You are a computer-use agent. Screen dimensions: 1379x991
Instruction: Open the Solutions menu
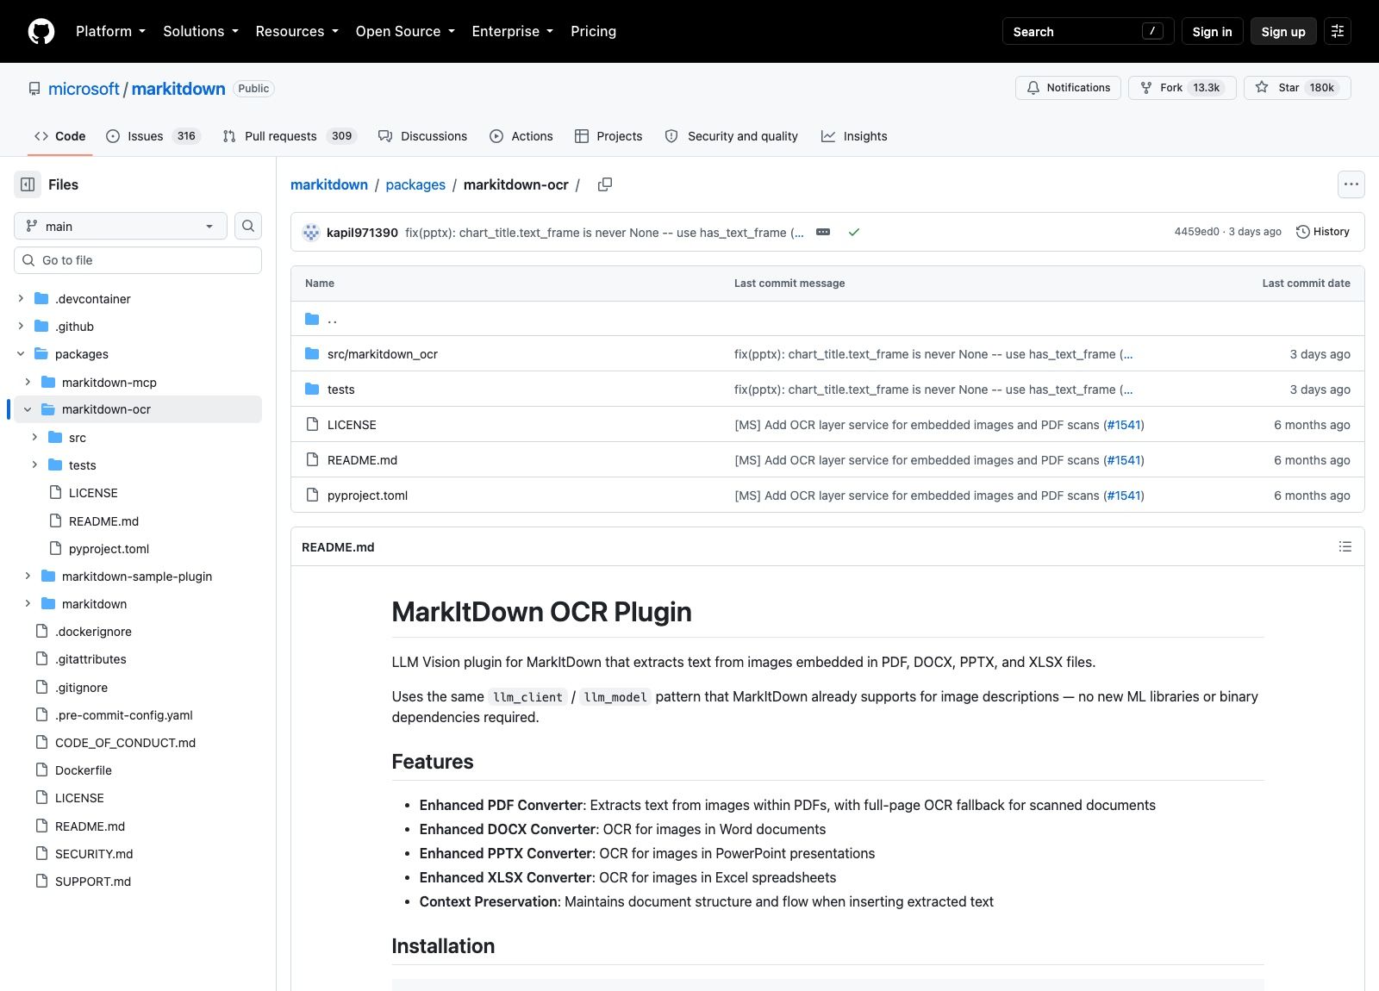(x=201, y=31)
